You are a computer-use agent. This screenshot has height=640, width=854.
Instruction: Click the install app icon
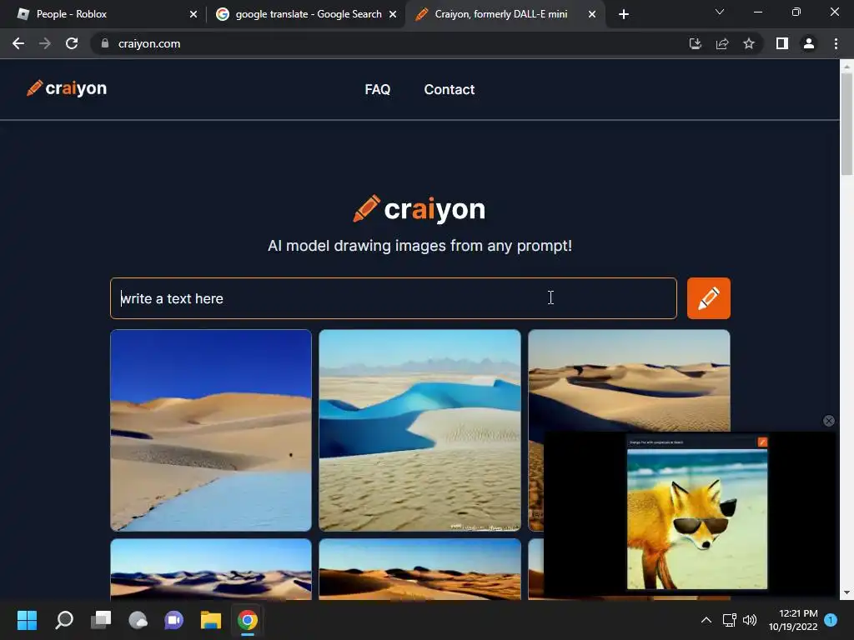click(696, 43)
